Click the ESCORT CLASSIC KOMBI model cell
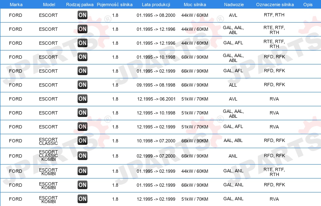The image size is (321, 206). point(48,156)
